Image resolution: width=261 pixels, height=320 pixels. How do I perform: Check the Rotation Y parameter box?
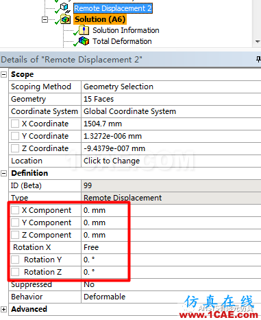[15, 260]
